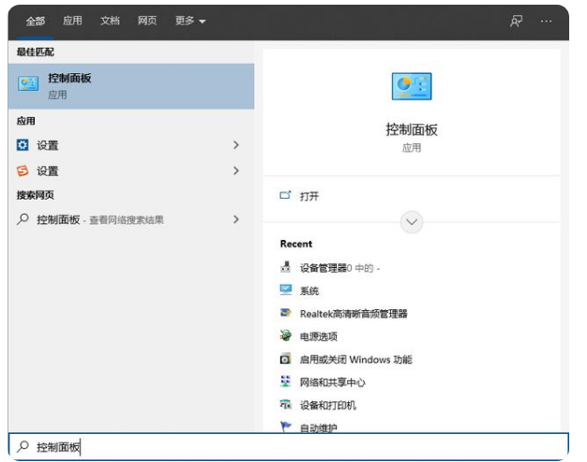The width and height of the screenshot is (587, 462).
Task: Click the blue gear 设置 icon
Action: [23, 145]
